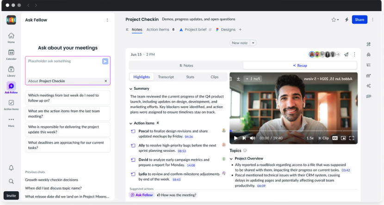
Task: Click the sparkle AI icon in right sidebar
Action: (x=368, y=86)
